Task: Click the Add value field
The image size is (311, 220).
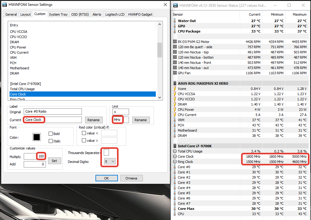Action: [35, 164]
